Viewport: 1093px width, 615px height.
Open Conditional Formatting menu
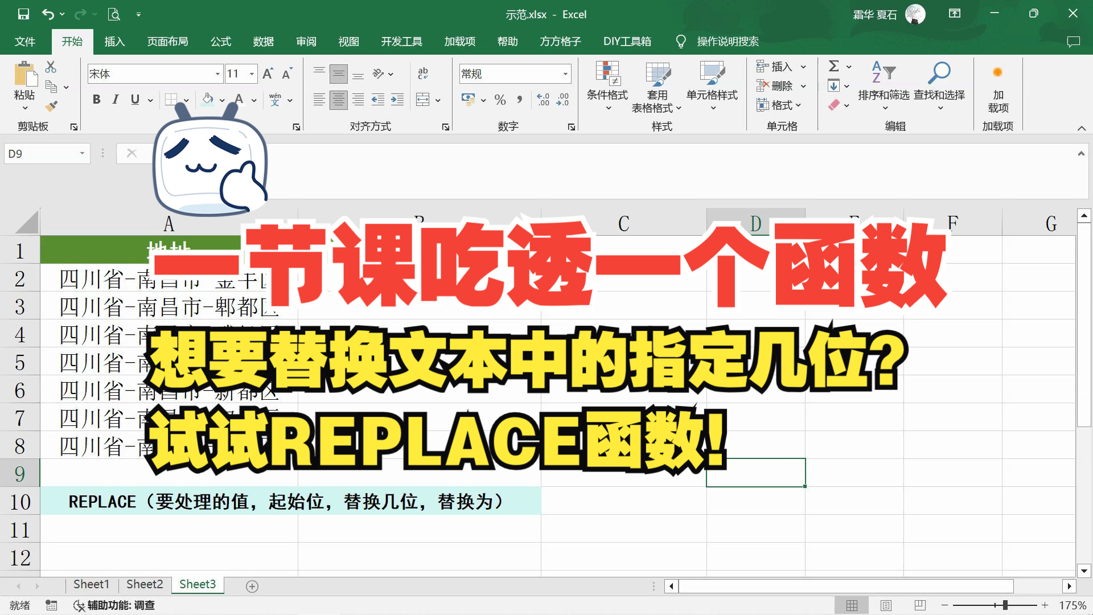(607, 85)
